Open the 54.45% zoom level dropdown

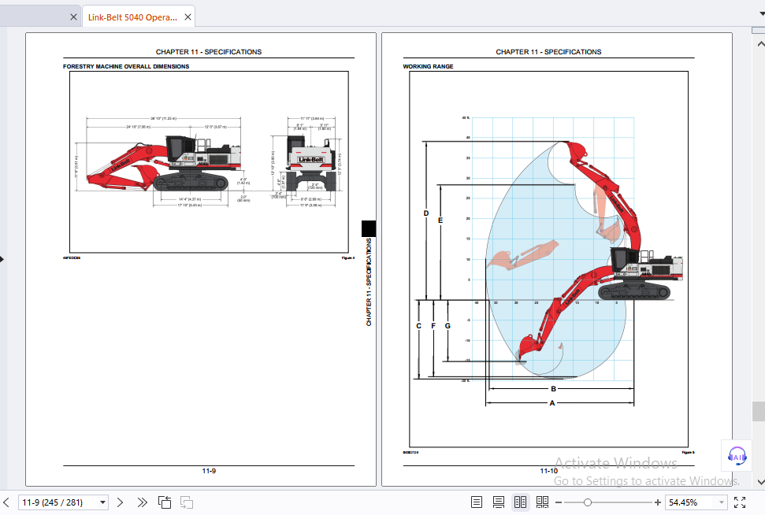click(x=721, y=502)
